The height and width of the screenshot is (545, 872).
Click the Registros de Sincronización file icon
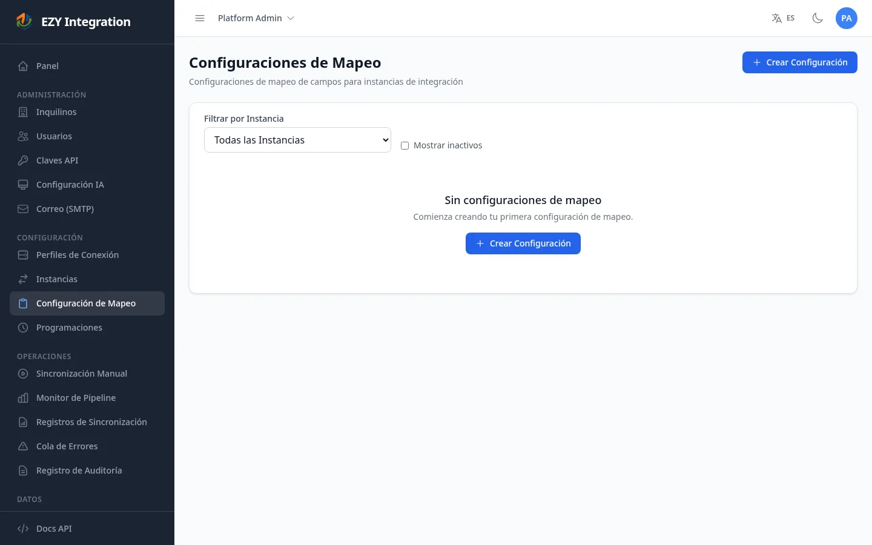tap(23, 422)
